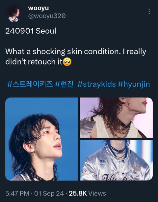Open the top right photo of neck chains
Image resolution: width=158 pixels, height=202 pixels.
(x=116, y=118)
